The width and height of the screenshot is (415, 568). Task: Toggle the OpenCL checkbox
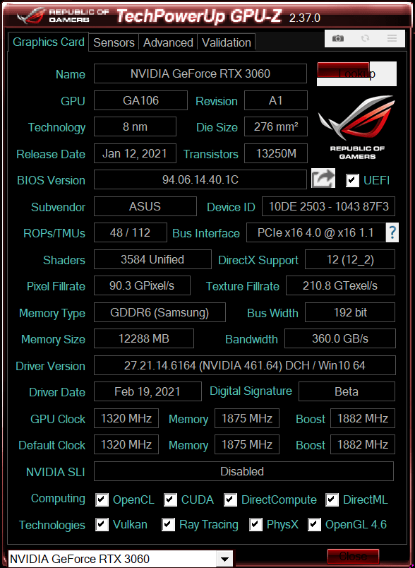coord(102,500)
